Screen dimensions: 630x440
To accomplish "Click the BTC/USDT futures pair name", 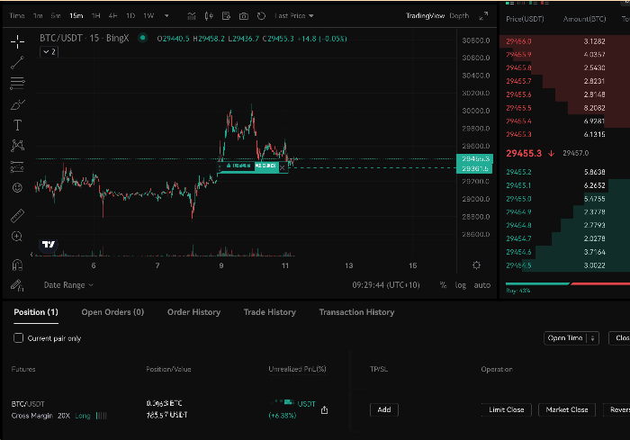I will [x=28, y=404].
